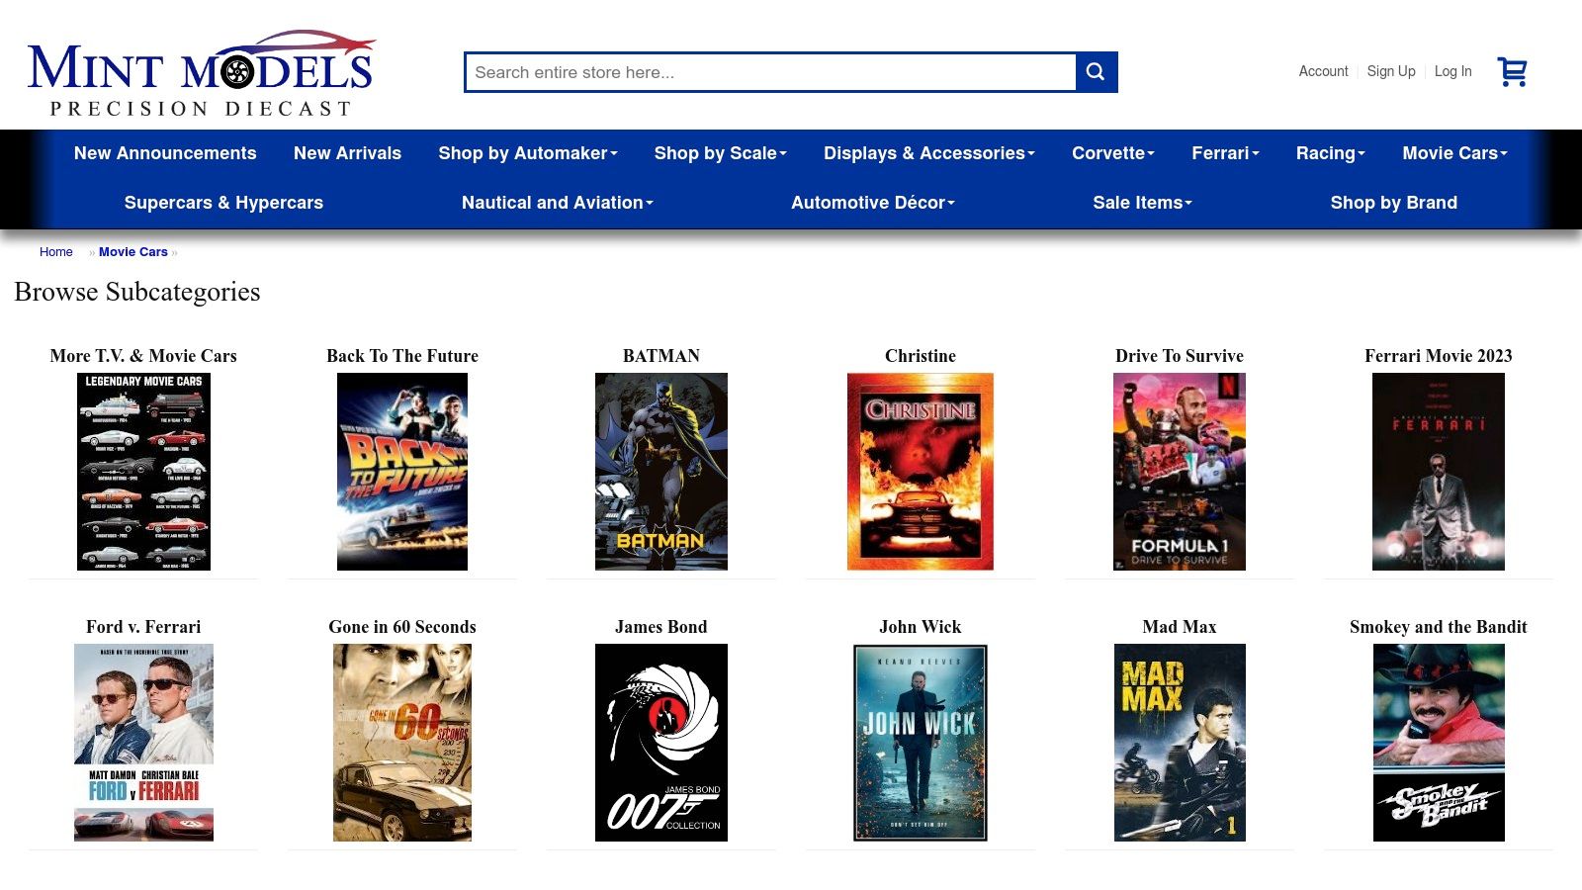Open the Ford v Ferrari poster
The image size is (1582, 890).
[x=143, y=743]
